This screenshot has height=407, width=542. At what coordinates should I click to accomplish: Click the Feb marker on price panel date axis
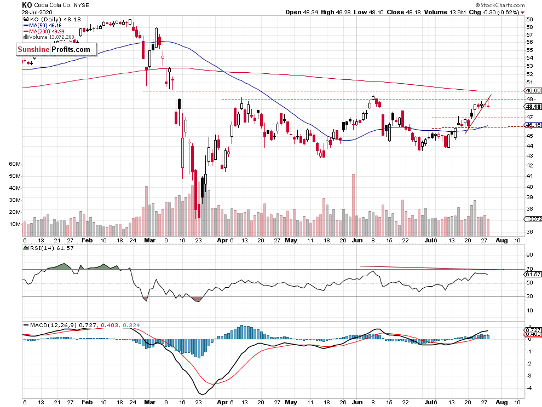[87, 240]
